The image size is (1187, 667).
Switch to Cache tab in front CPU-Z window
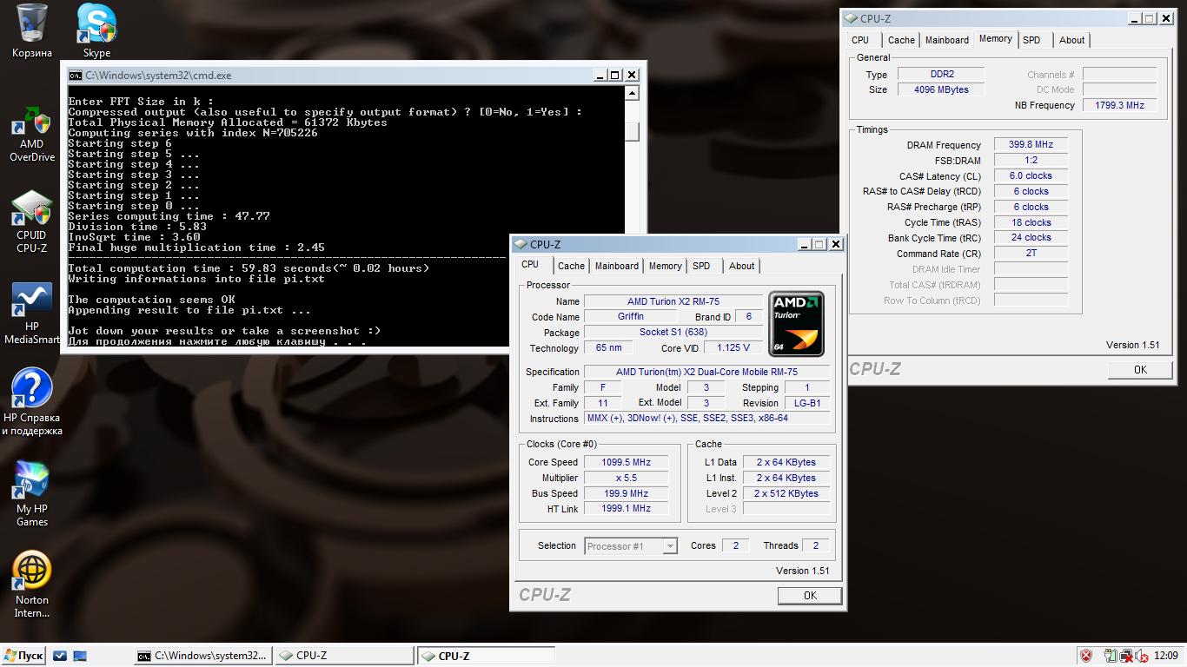(571, 266)
